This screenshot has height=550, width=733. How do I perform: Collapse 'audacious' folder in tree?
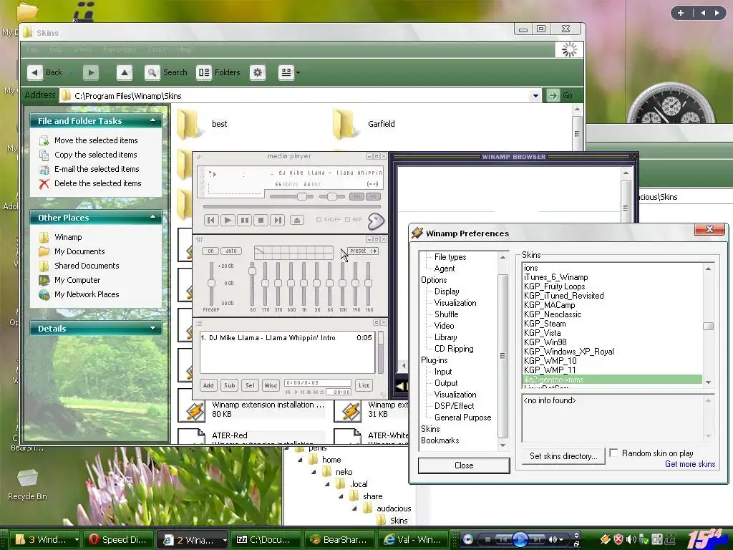coord(354,508)
